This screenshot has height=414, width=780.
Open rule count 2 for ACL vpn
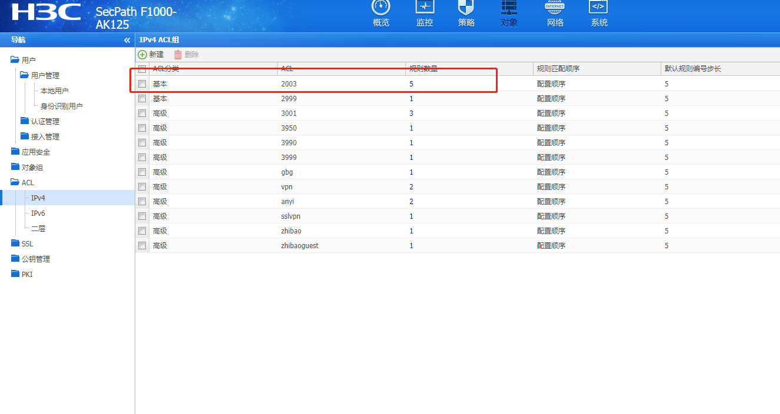click(412, 187)
